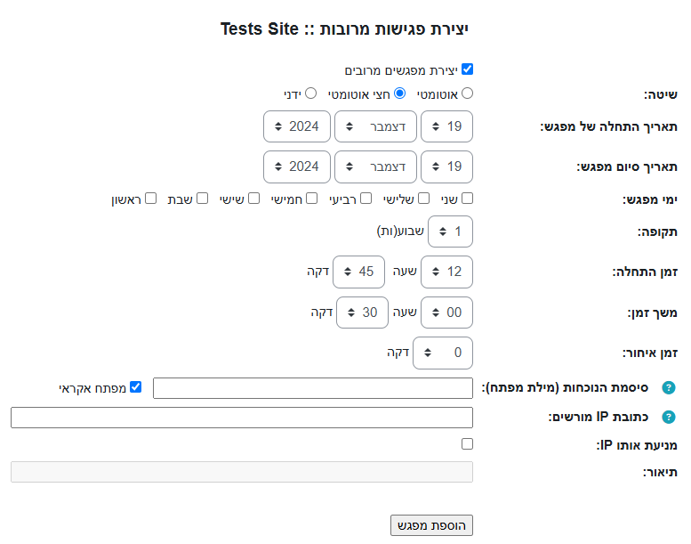Open duration hours dropdown showing 00

point(446,313)
